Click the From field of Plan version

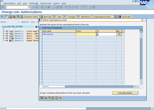point(86,34)
